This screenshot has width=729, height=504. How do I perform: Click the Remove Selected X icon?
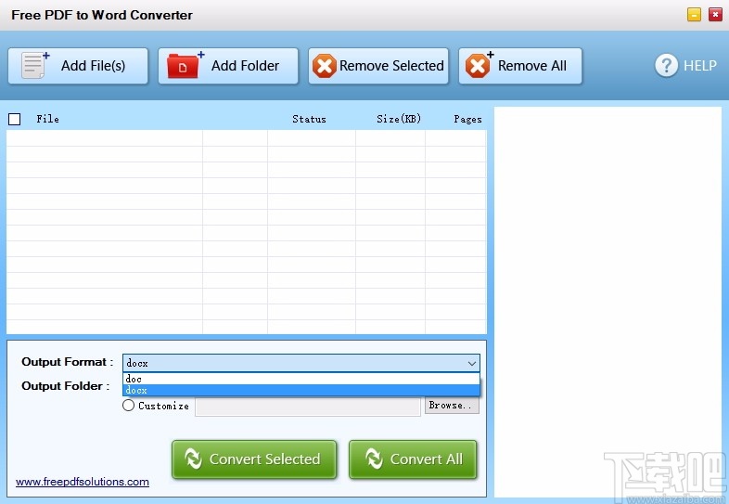324,66
